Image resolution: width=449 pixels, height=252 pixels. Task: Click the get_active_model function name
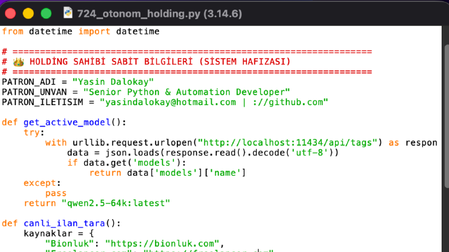tap(67, 122)
